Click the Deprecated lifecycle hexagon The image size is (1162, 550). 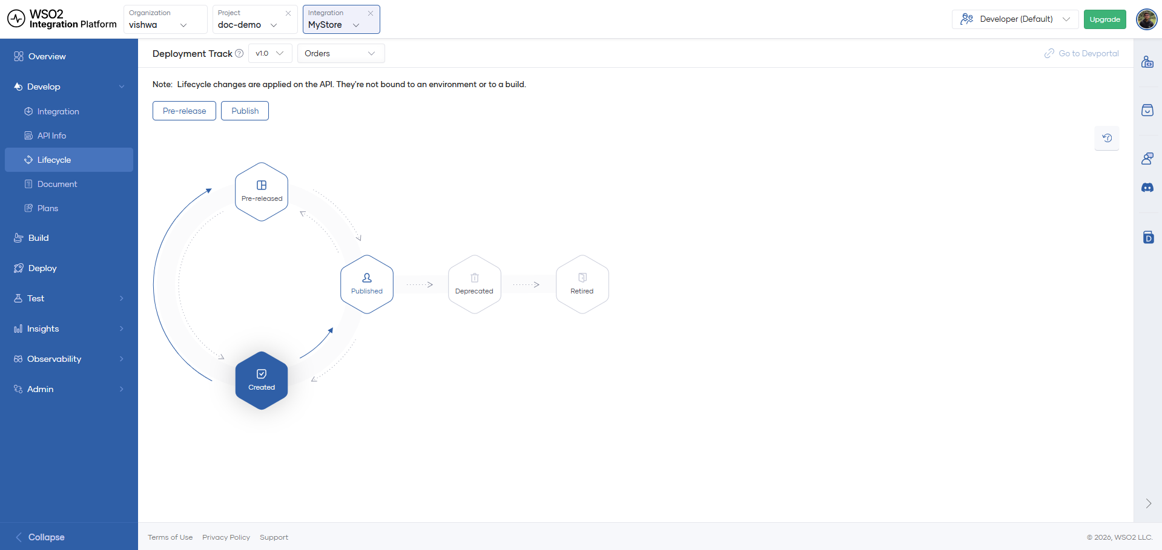(474, 284)
